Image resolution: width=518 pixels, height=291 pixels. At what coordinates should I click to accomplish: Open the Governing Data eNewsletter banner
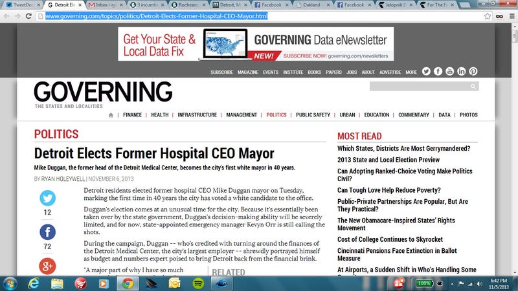(256, 44)
